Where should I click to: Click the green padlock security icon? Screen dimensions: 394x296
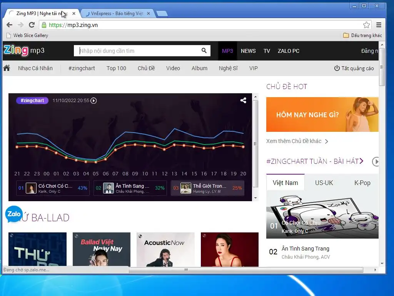[x=44, y=25]
